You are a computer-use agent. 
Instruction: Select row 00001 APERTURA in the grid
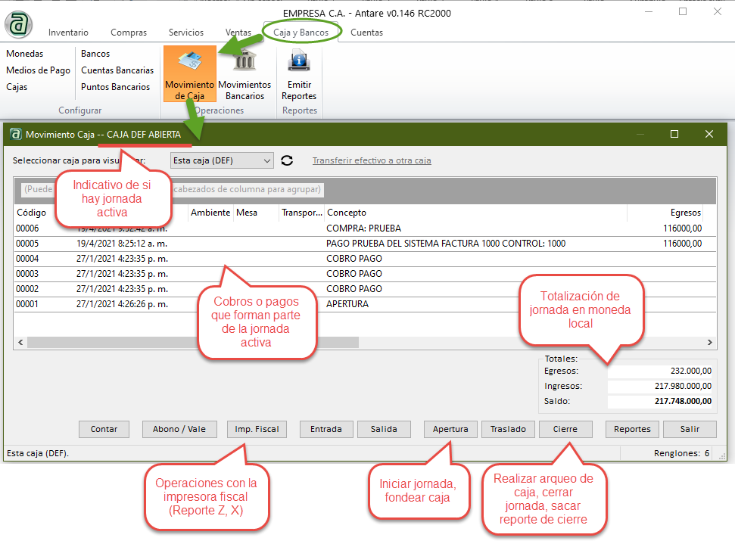[x=347, y=304]
